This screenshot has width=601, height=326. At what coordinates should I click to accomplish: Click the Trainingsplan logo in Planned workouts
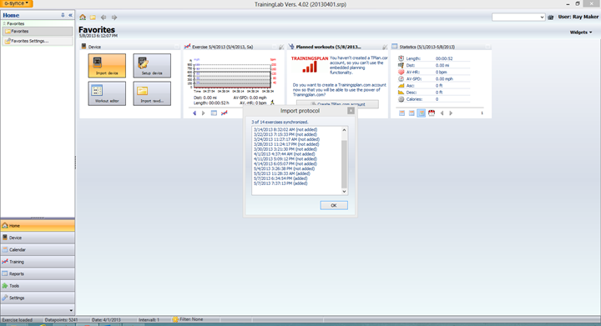[310, 65]
